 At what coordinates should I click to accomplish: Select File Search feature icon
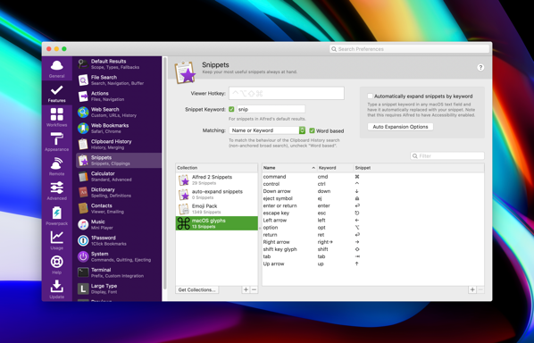[83, 80]
